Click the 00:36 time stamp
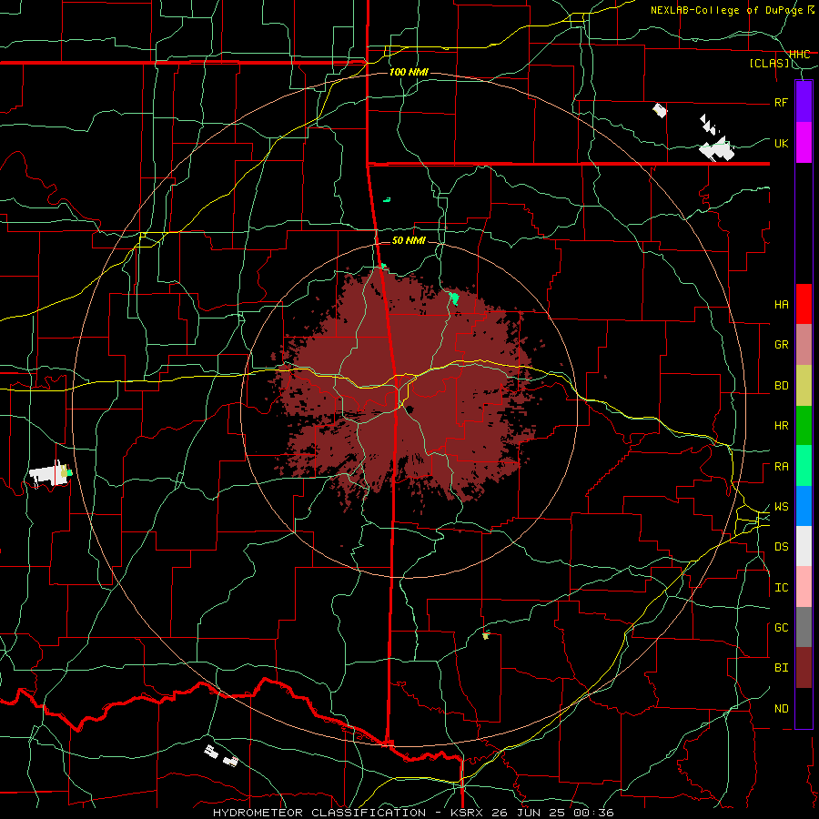 594,813
